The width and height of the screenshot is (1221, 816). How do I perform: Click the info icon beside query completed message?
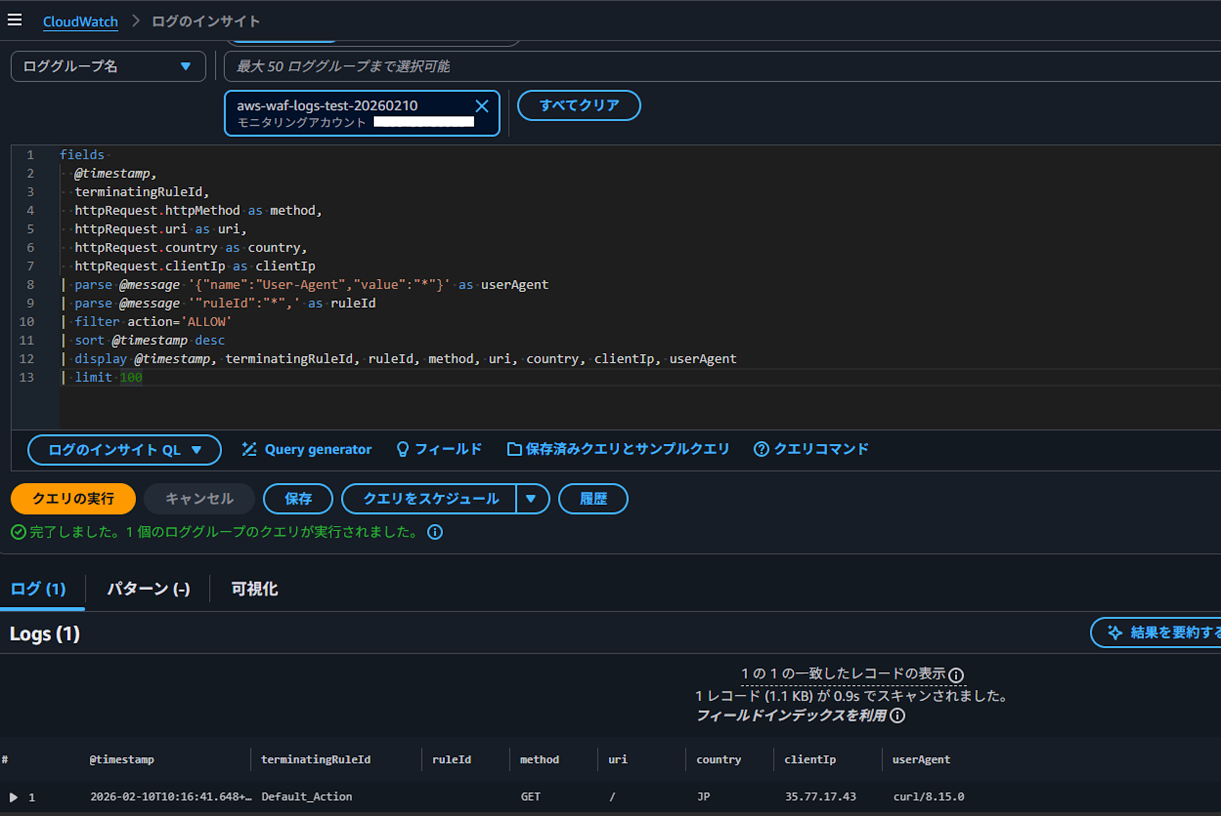pyautogui.click(x=435, y=532)
